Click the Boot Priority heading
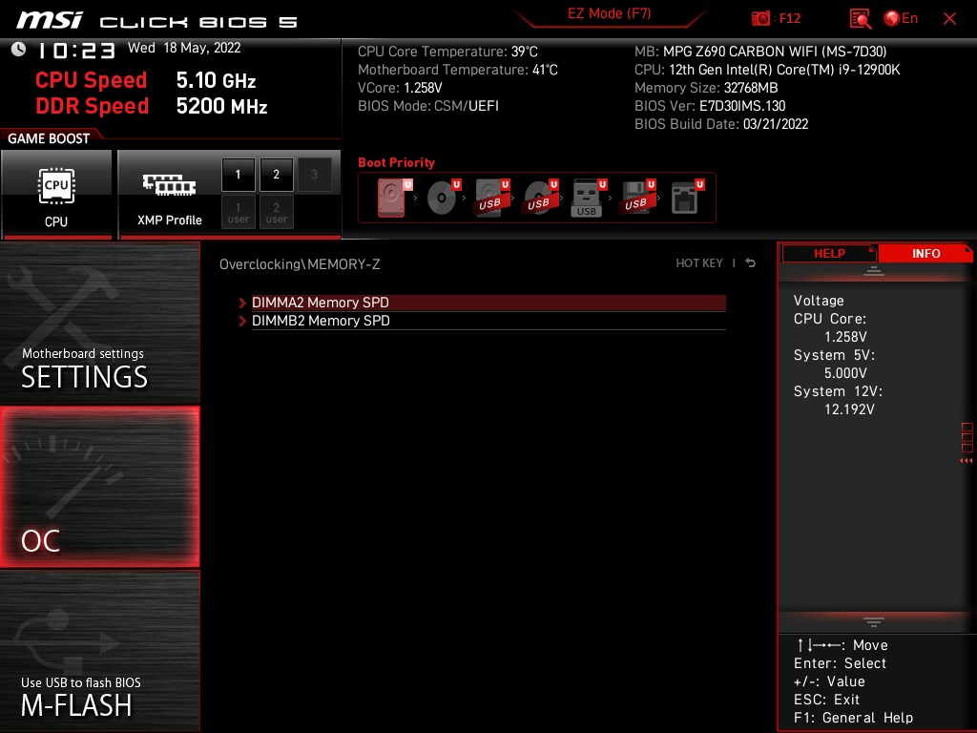Viewport: 977px width, 733px height. coord(396,162)
